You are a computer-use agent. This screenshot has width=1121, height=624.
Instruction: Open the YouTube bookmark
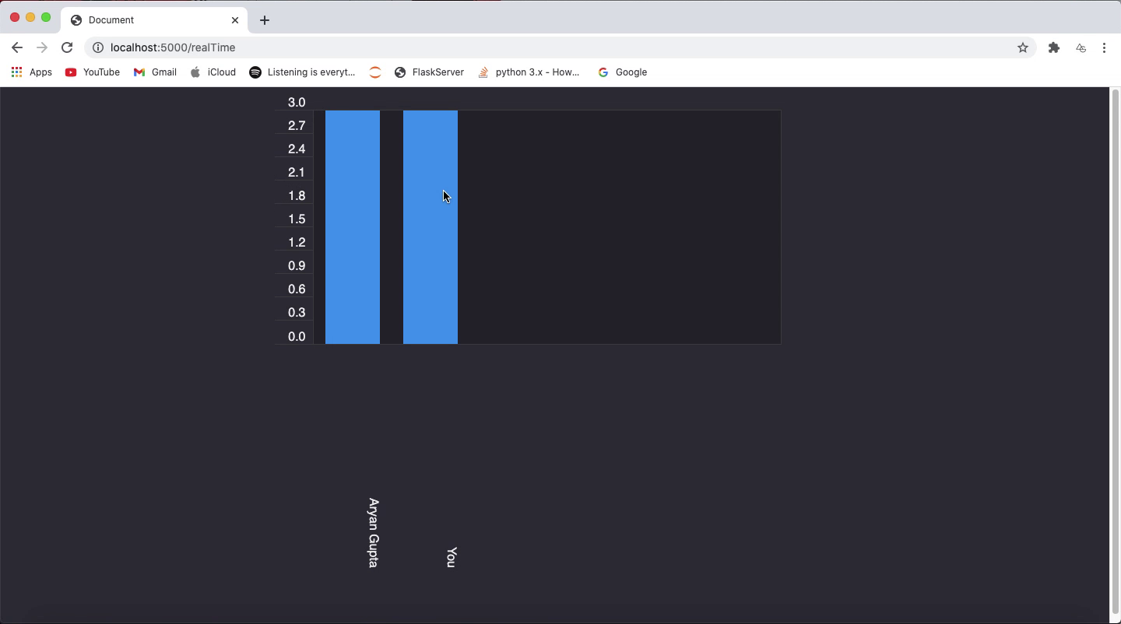92,72
